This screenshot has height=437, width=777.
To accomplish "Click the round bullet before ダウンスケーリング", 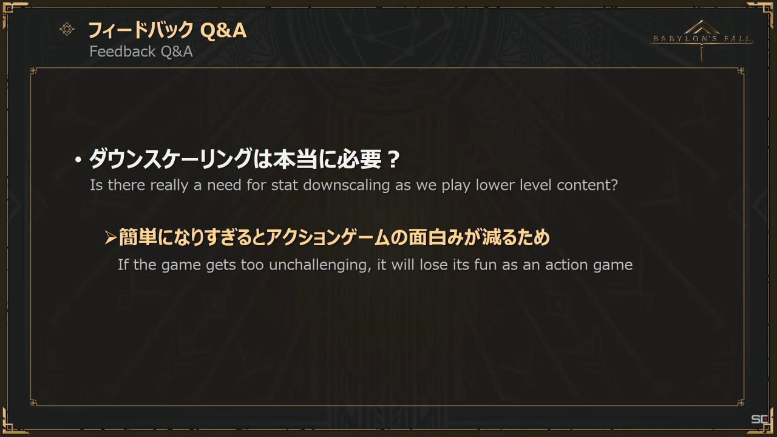I will pyautogui.click(x=78, y=161).
